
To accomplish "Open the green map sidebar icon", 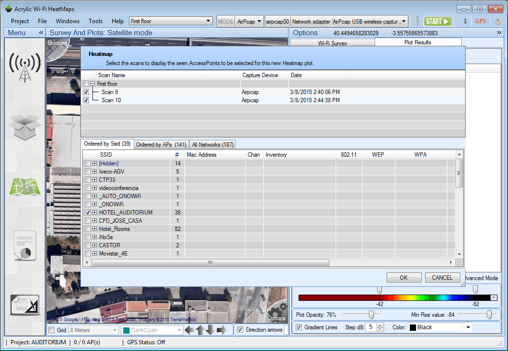I will coord(25,187).
